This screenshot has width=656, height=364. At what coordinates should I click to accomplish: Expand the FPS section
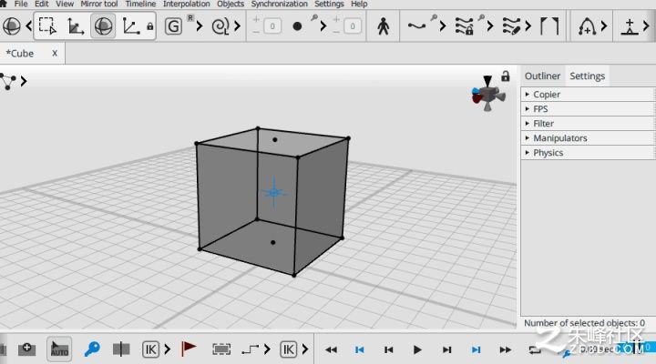click(587, 109)
